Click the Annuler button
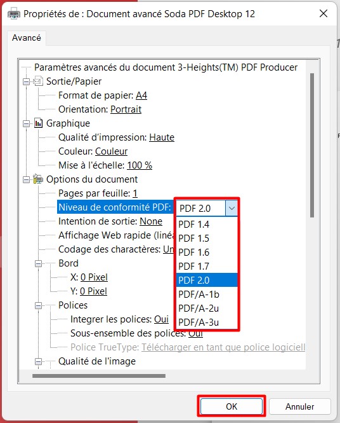This screenshot has height=423, width=340. click(299, 406)
